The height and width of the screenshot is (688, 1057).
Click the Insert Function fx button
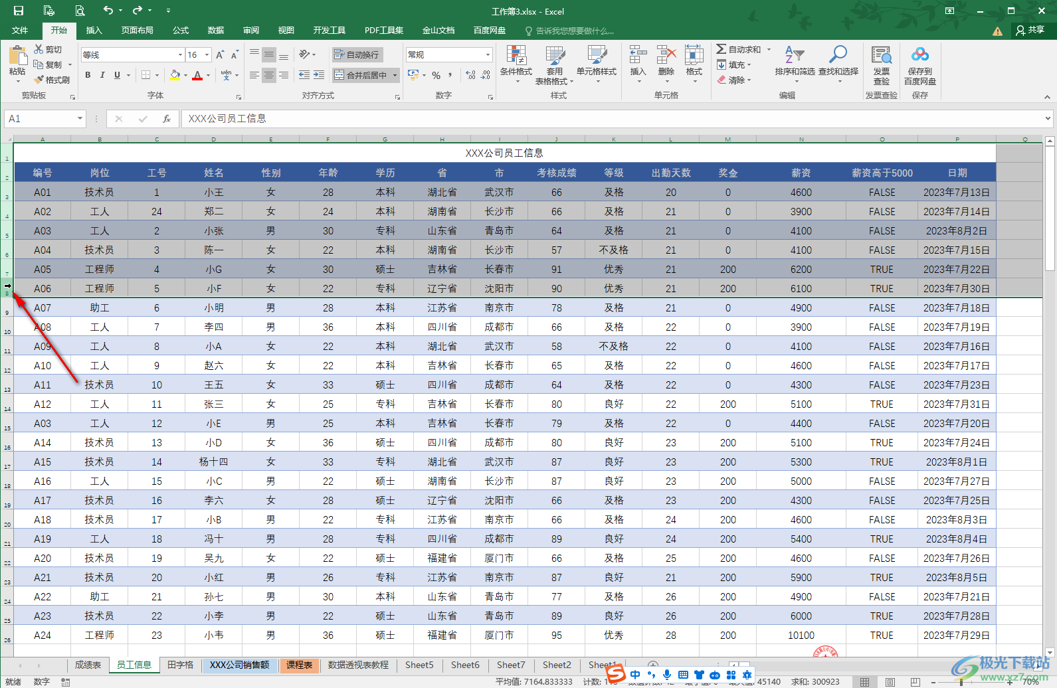(x=167, y=118)
